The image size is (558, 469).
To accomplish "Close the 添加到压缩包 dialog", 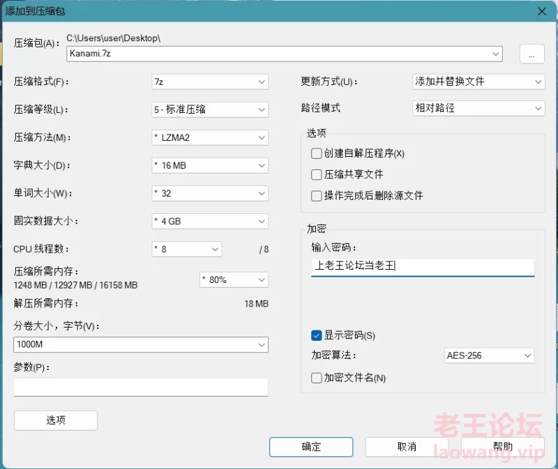I will 542,11.
